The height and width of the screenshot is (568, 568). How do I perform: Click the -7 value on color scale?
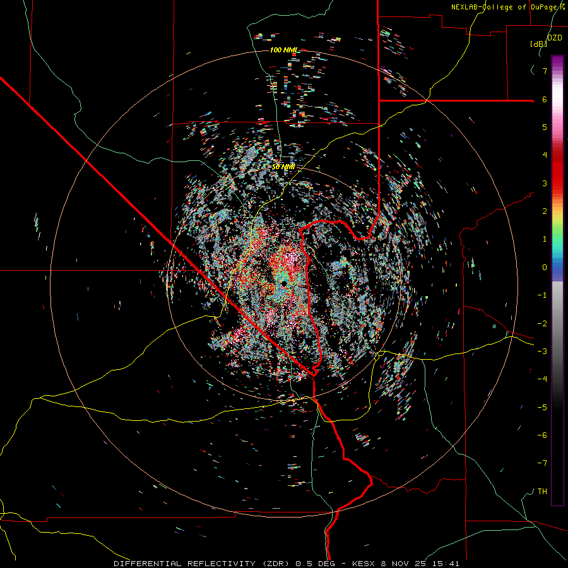tap(542, 463)
